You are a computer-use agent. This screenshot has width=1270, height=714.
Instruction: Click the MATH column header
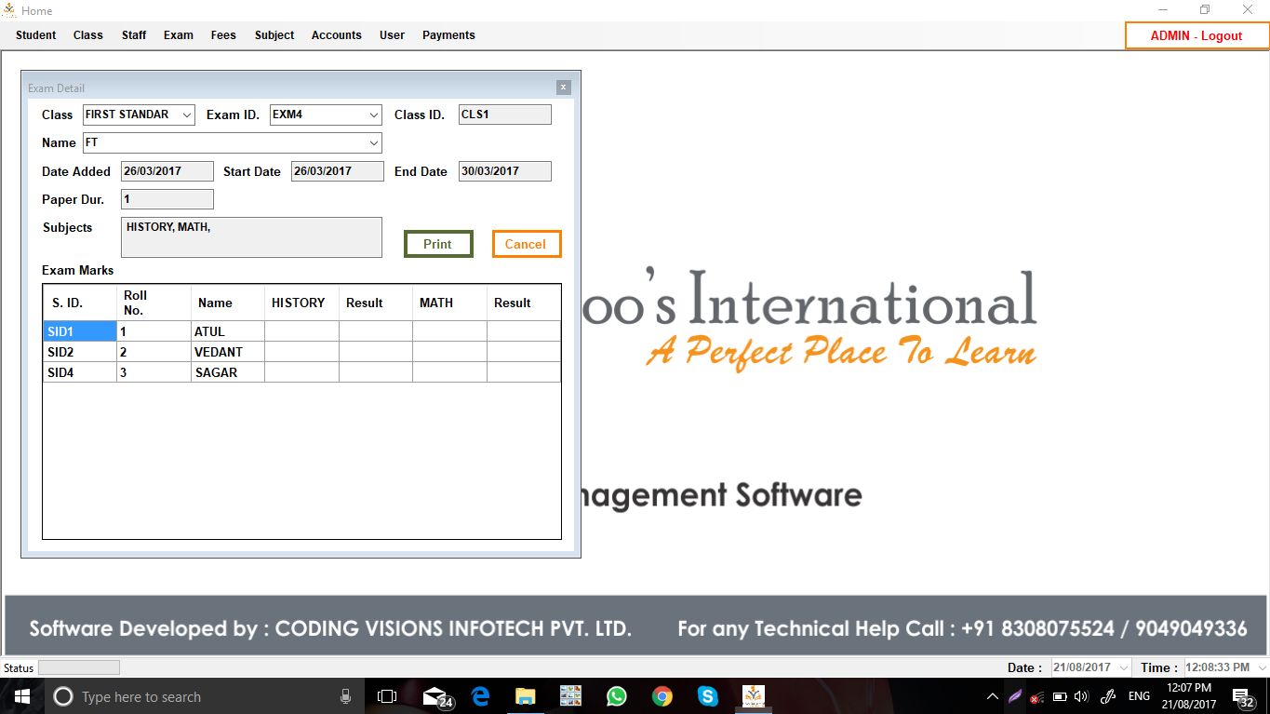coord(449,303)
